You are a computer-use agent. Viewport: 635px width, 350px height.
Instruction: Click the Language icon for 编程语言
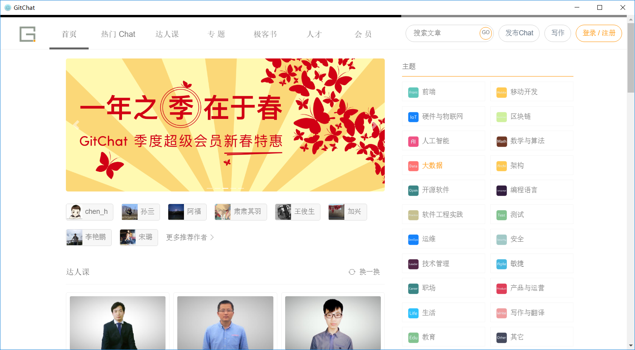(x=502, y=191)
